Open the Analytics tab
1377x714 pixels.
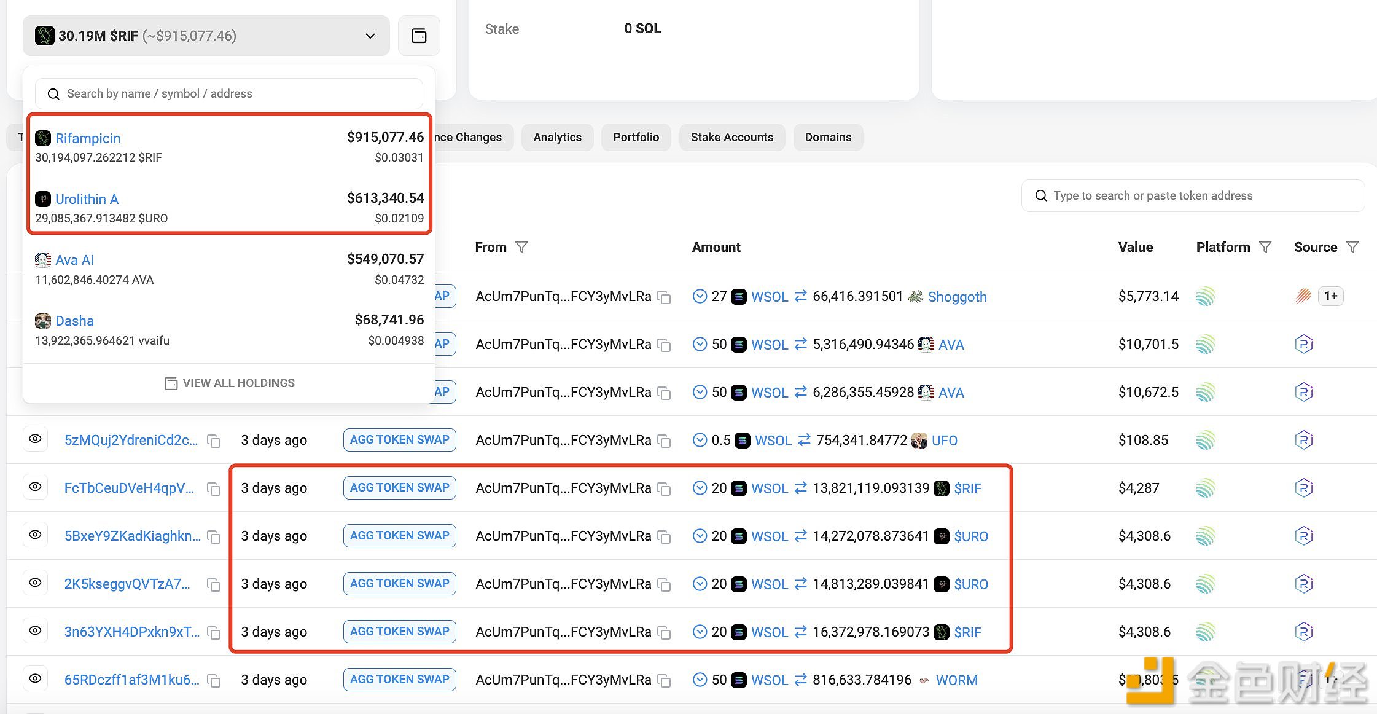(557, 138)
